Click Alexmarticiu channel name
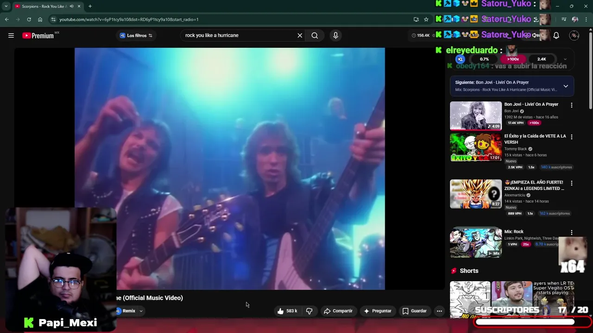This screenshot has width=593, height=333. pyautogui.click(x=515, y=195)
